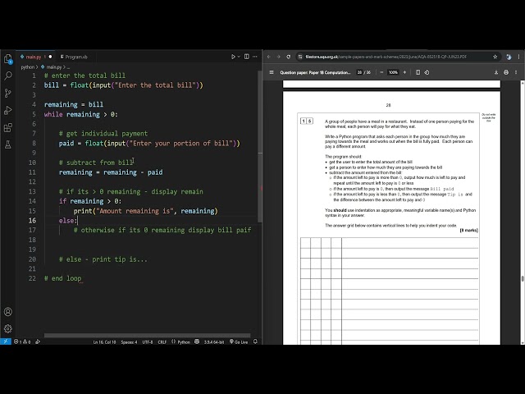The image size is (525, 394).
Task: Click the PDF viewer vertical scrollbar
Action: (x=523, y=279)
